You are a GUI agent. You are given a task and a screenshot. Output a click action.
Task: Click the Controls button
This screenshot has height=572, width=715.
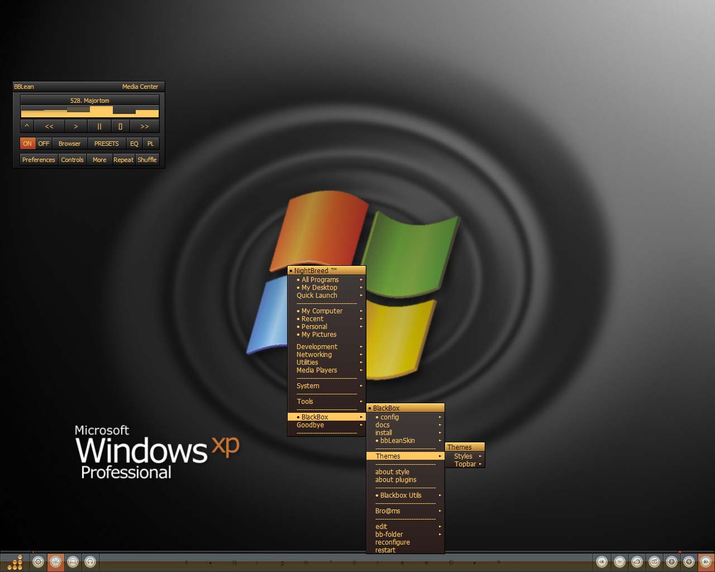click(73, 160)
